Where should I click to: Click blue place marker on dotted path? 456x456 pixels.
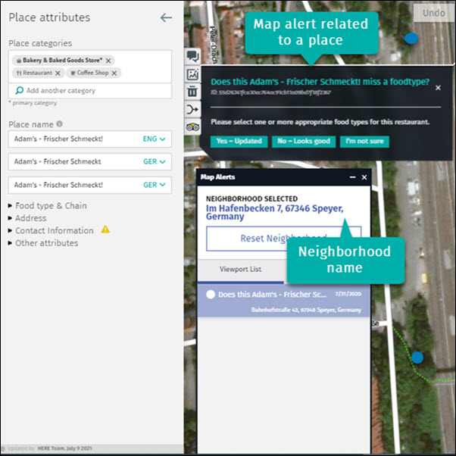(417, 358)
